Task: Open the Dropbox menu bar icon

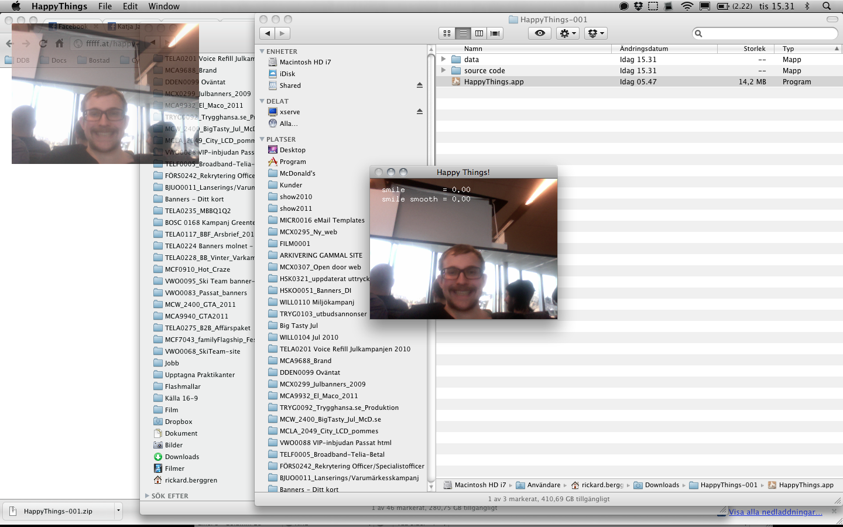Action: click(638, 6)
